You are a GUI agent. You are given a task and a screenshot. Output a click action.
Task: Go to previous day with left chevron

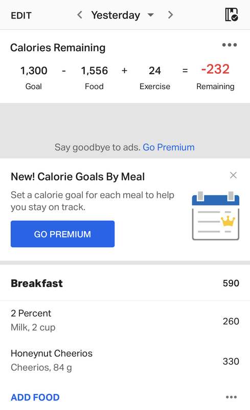80,15
